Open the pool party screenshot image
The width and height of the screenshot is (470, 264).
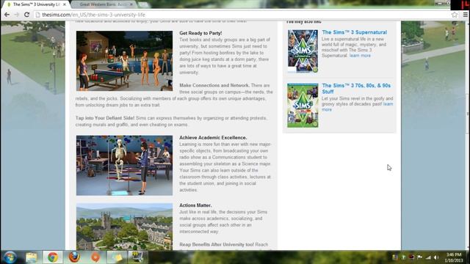coord(124,61)
